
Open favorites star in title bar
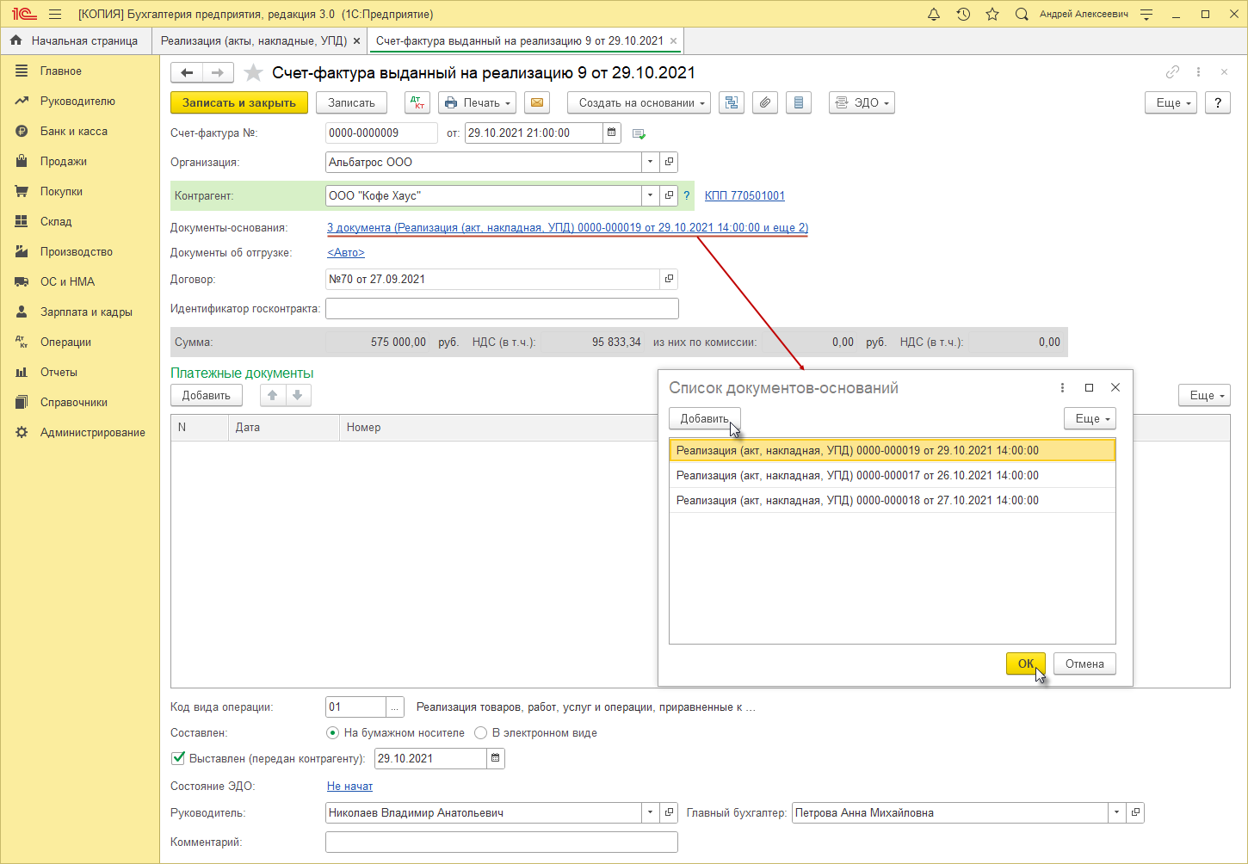(x=992, y=14)
